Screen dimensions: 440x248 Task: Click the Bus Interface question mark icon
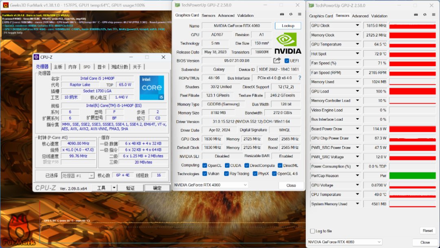[x=300, y=78]
